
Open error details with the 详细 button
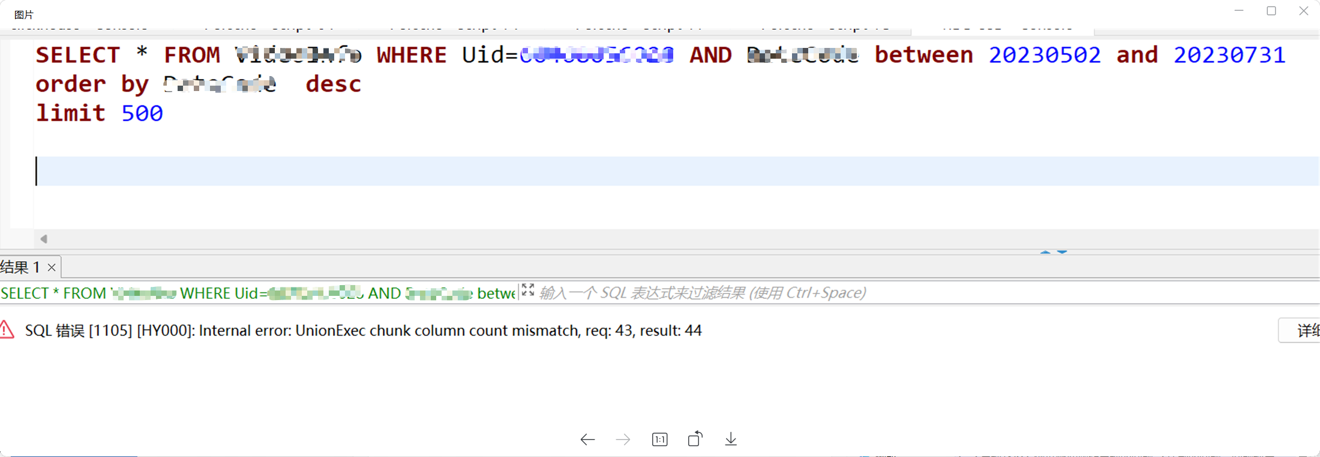click(x=1300, y=331)
